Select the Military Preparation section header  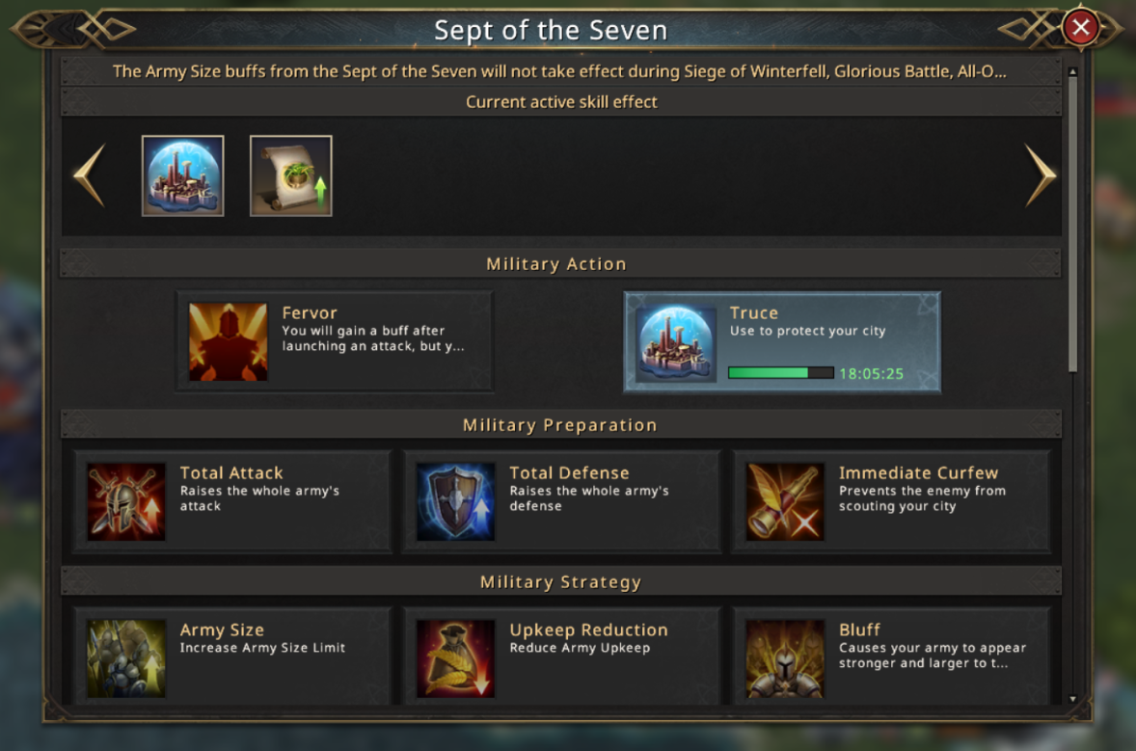coord(559,425)
